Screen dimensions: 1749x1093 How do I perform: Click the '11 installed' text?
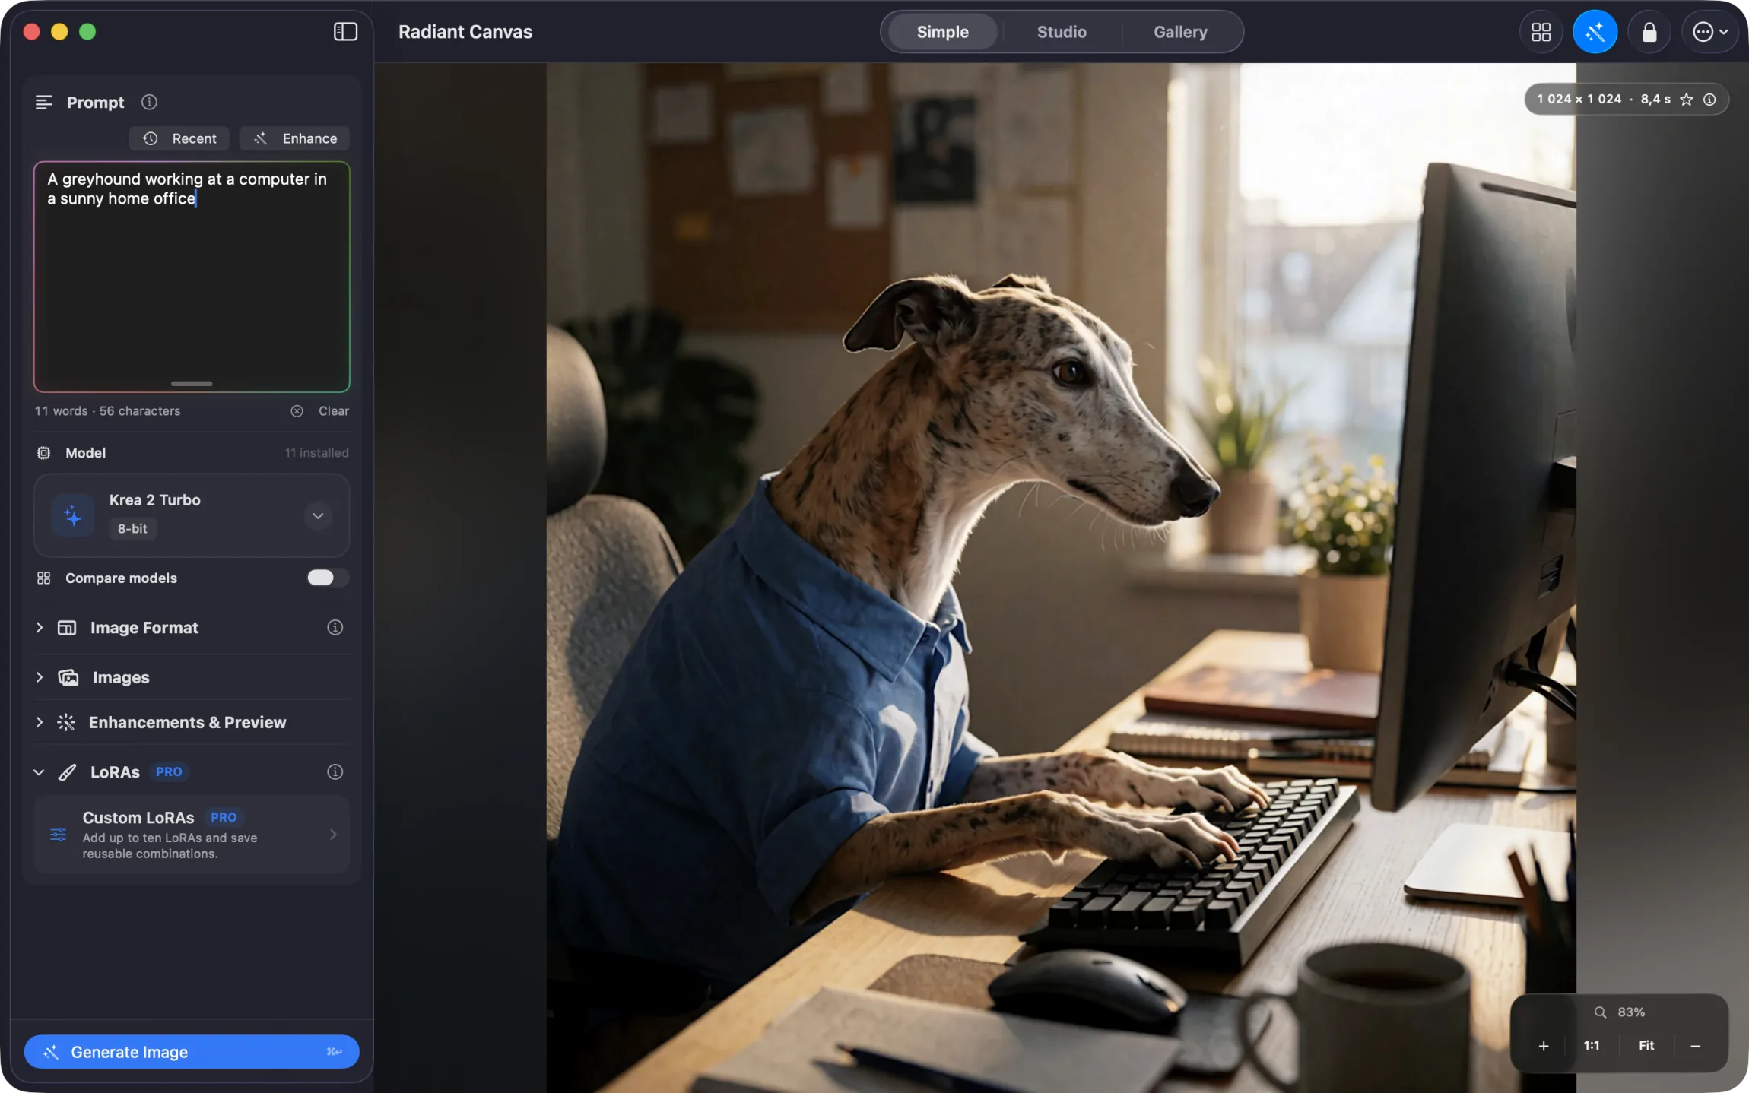pos(316,453)
